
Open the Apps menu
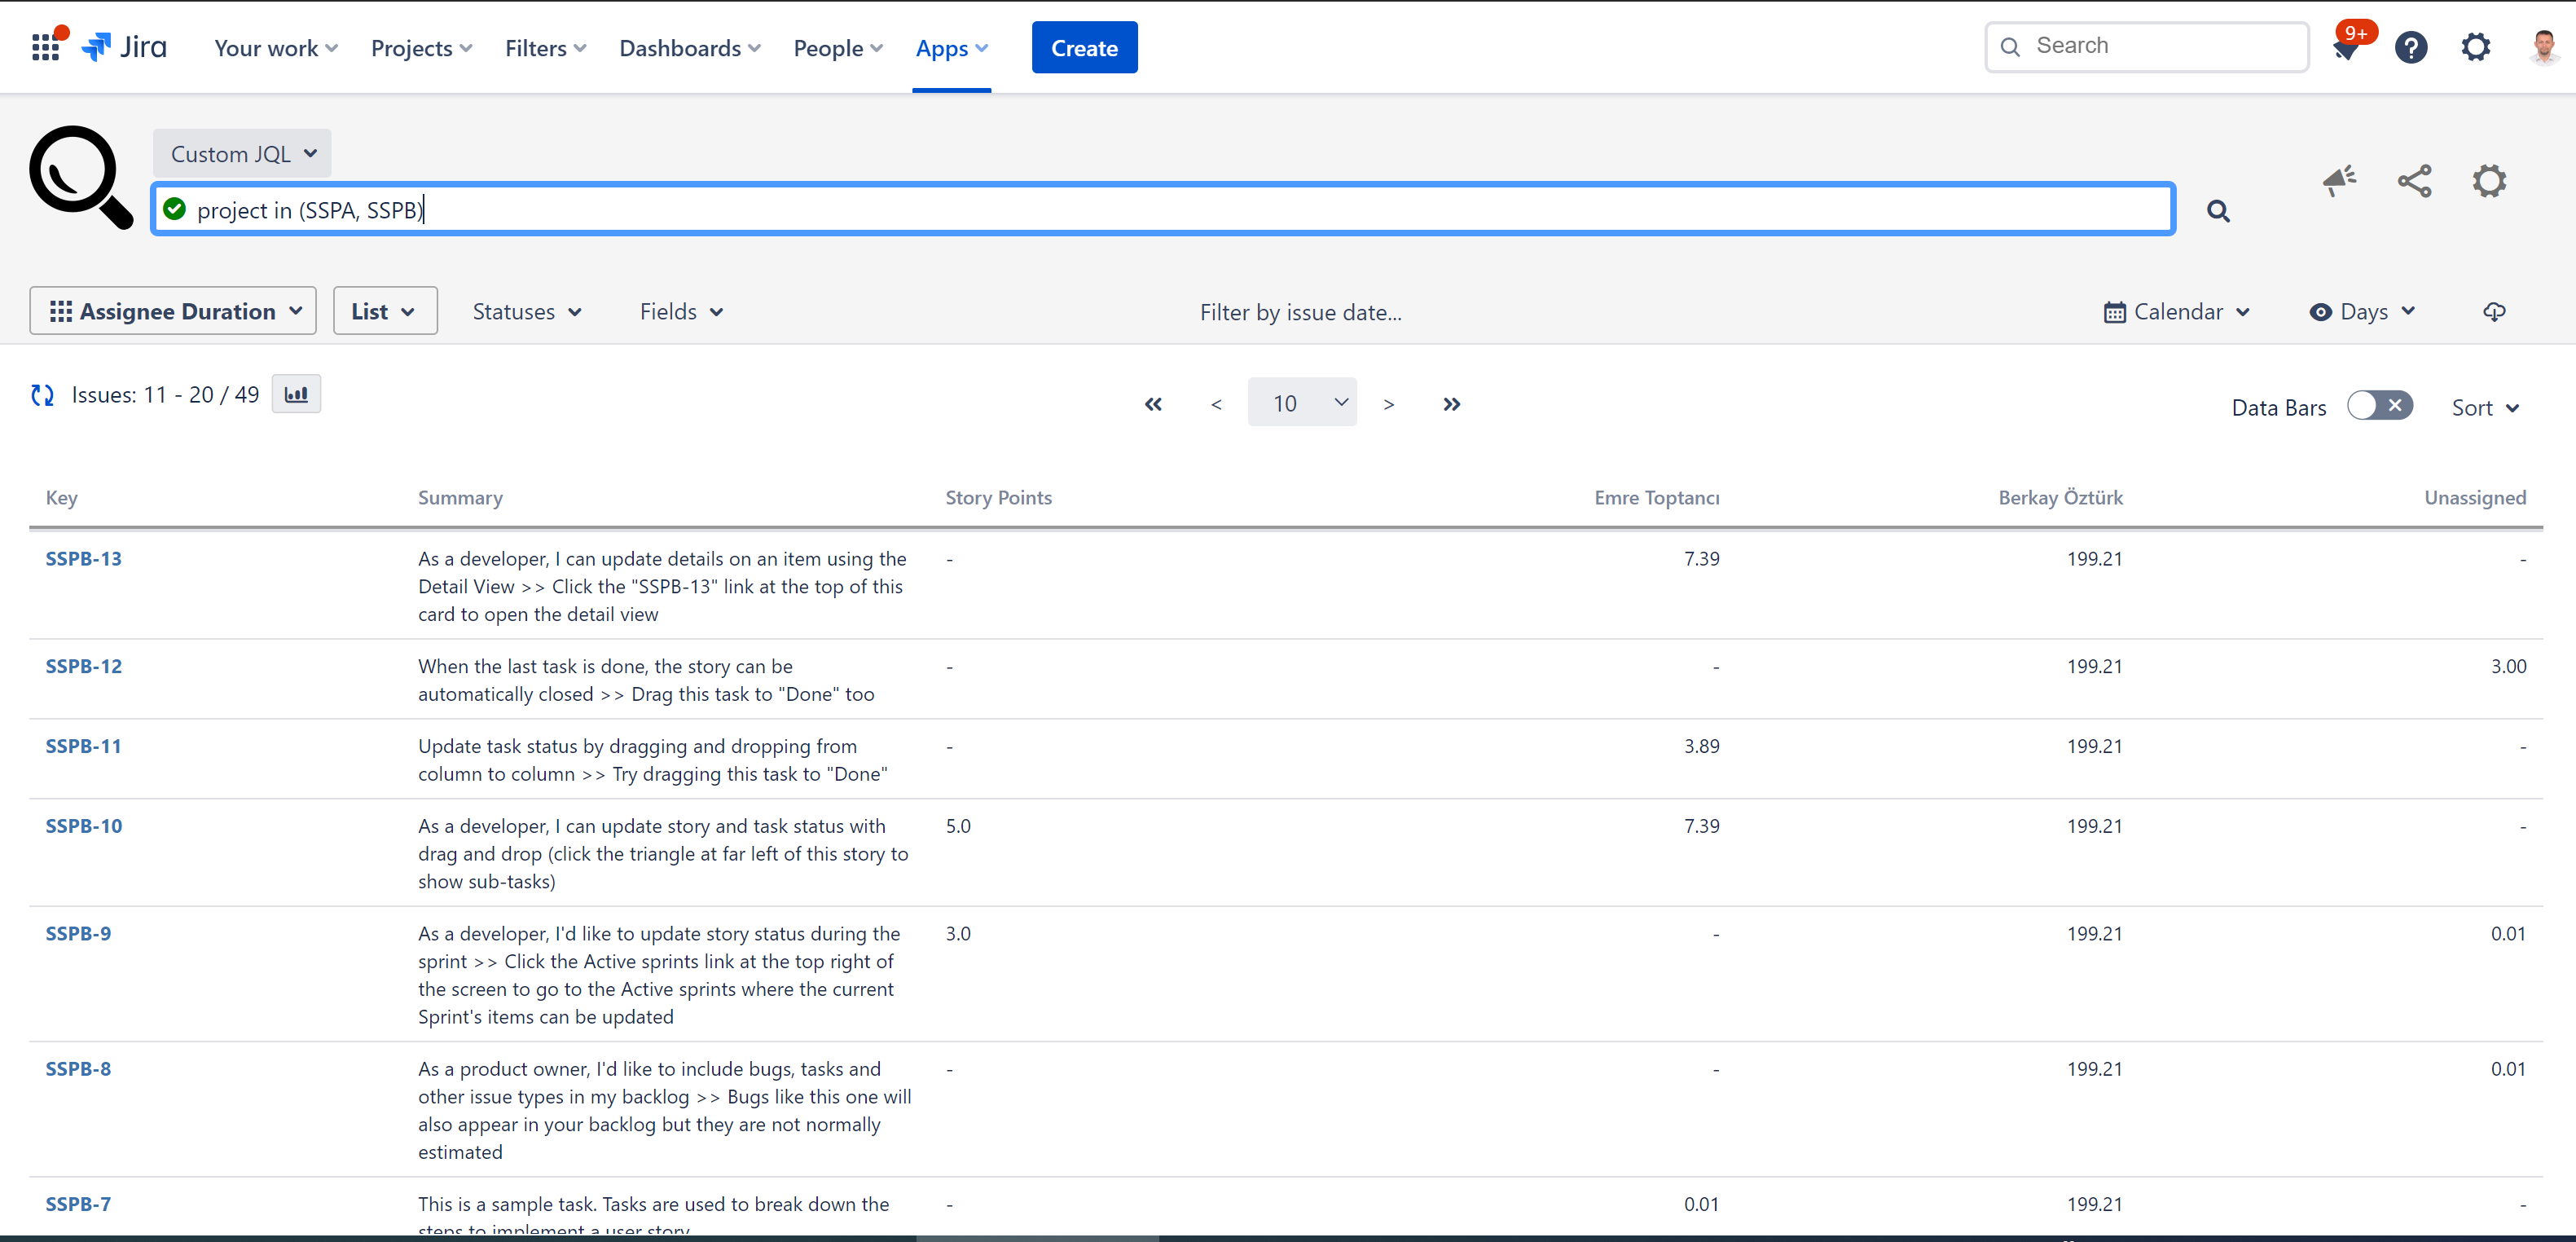(x=950, y=47)
